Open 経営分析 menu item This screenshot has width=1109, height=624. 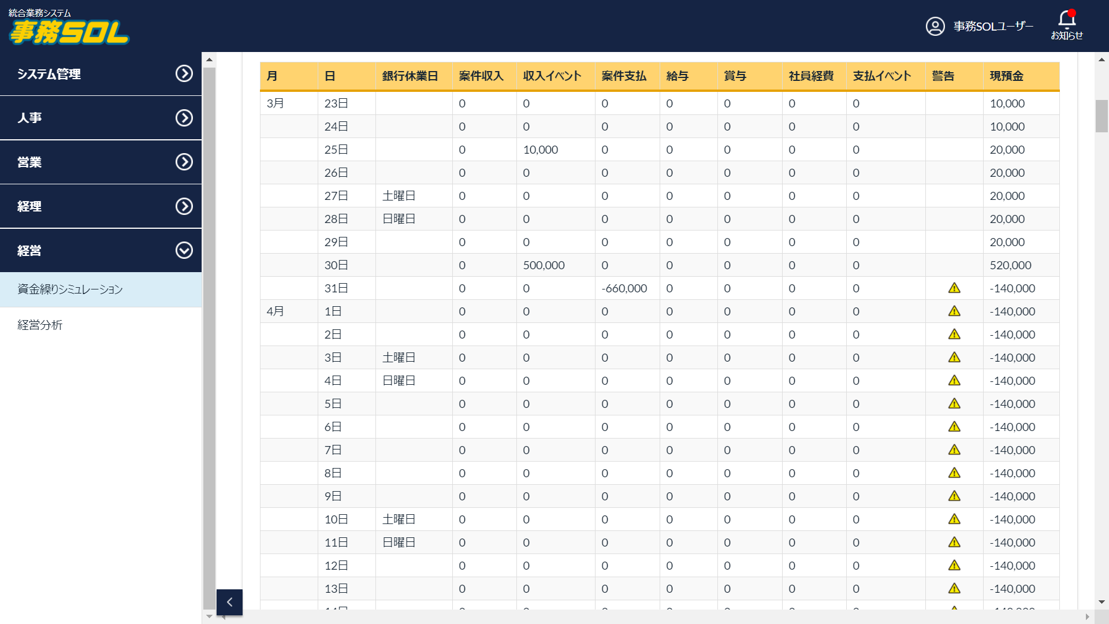point(40,325)
